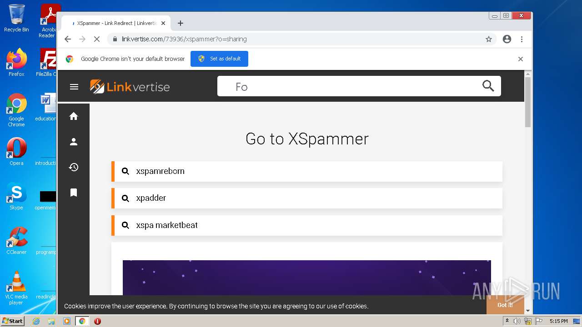Open volume control in system tray
The width and height of the screenshot is (582, 327).
[x=517, y=321]
